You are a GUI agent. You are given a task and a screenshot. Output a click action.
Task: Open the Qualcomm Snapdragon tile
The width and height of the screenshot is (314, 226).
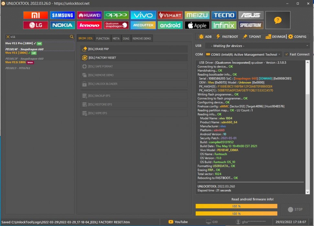click(116, 25)
